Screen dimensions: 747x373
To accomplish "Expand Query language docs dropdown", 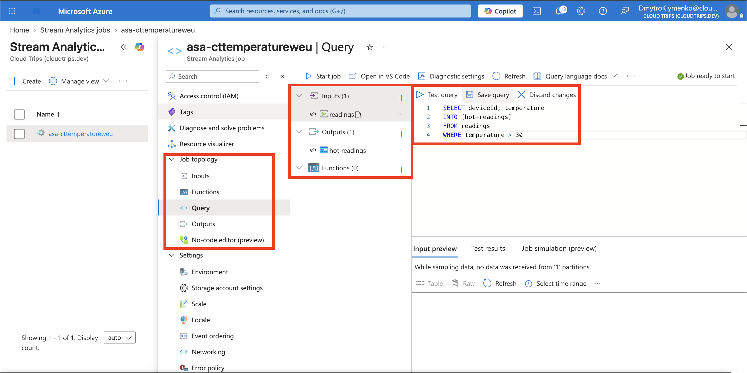I will 575,76.
